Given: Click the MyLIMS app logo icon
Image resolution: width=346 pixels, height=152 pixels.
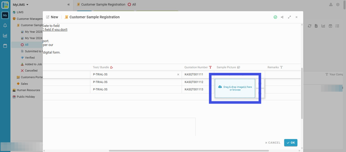Looking at the screenshot, I should click(5, 5).
